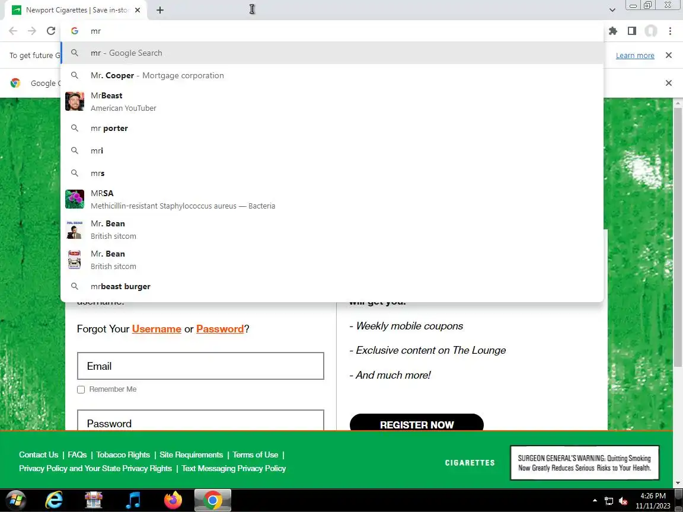Select the 'mr porter' suggestion

pos(332,129)
